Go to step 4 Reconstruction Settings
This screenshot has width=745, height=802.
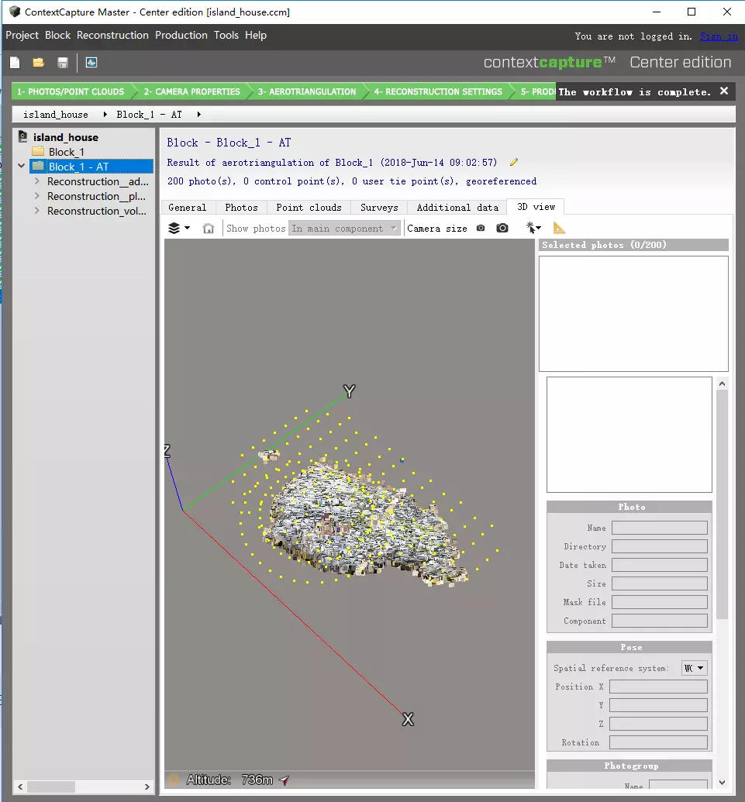[438, 91]
